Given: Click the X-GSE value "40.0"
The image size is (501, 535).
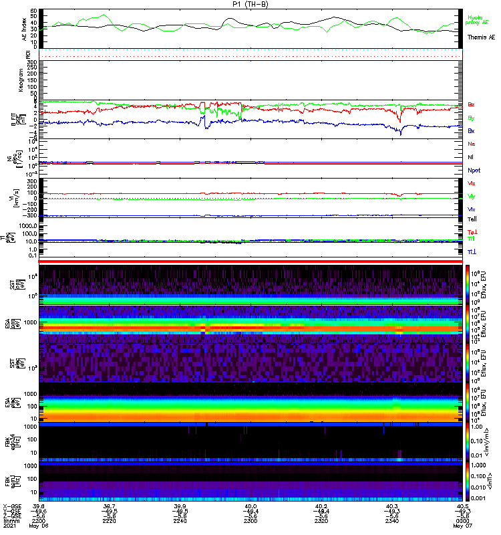Looking at the screenshot, I should tap(251, 506).
